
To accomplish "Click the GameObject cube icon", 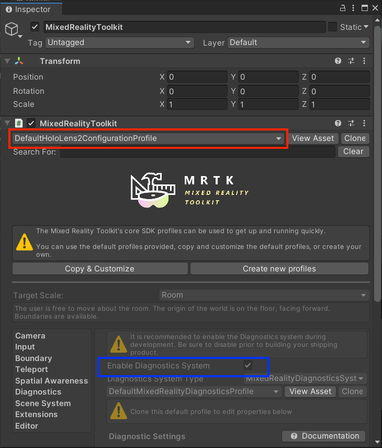I will pyautogui.click(x=12, y=29).
